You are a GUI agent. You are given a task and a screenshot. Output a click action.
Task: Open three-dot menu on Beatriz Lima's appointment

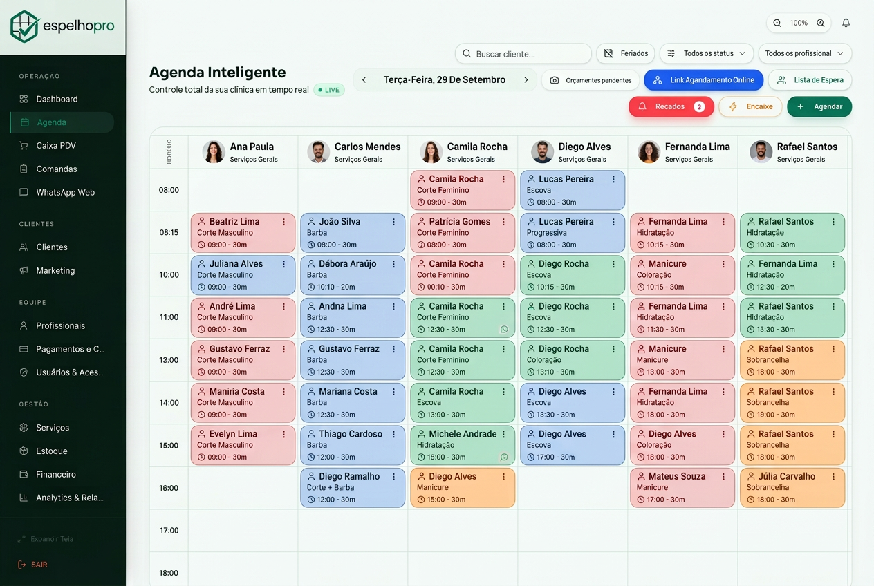pos(284,222)
